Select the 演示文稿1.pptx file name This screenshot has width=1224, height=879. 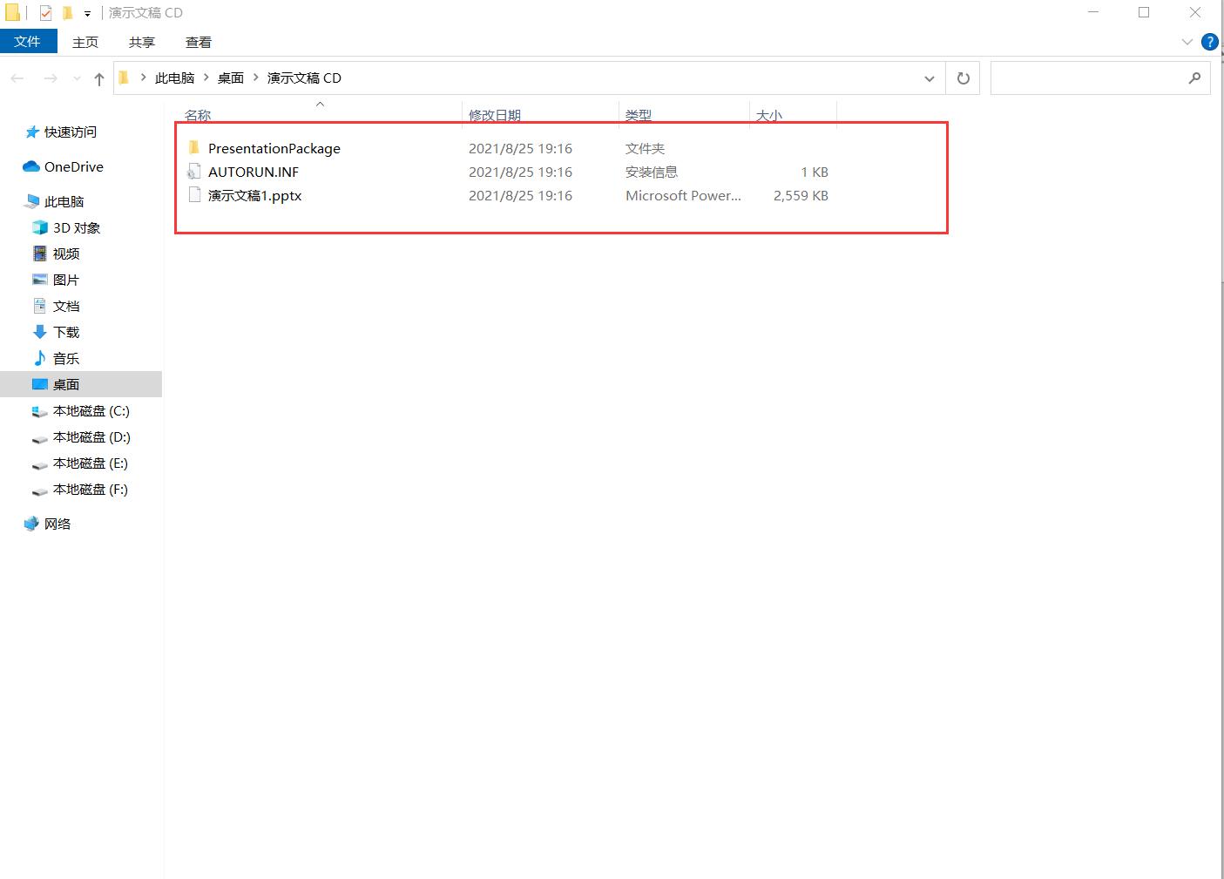[255, 195]
